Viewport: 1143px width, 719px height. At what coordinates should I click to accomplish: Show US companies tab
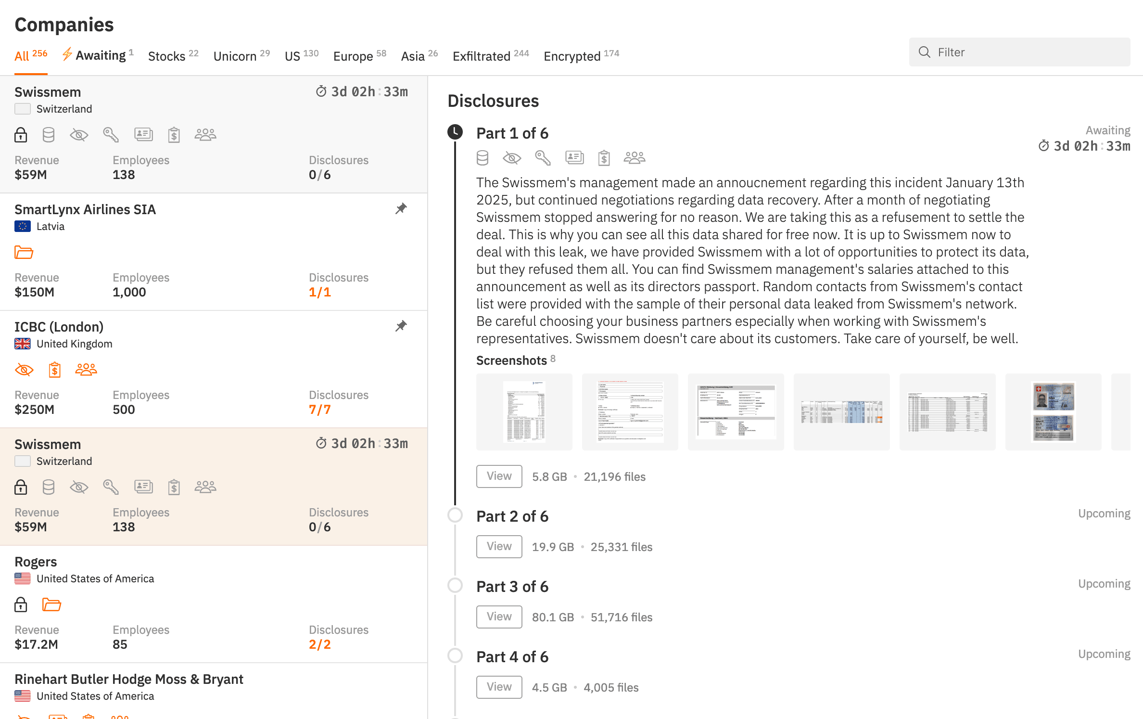302,55
